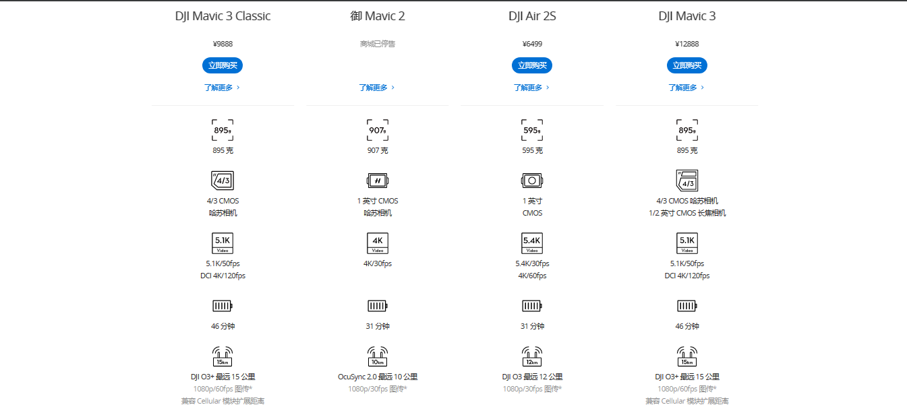Click the battery icon under DJI Mavic 3
The image size is (907, 409).
click(687, 306)
